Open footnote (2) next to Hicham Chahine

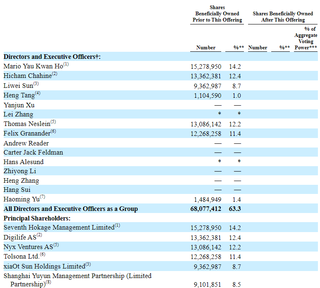(x=55, y=74)
